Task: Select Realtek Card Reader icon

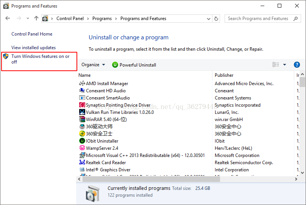Action: [82, 162]
